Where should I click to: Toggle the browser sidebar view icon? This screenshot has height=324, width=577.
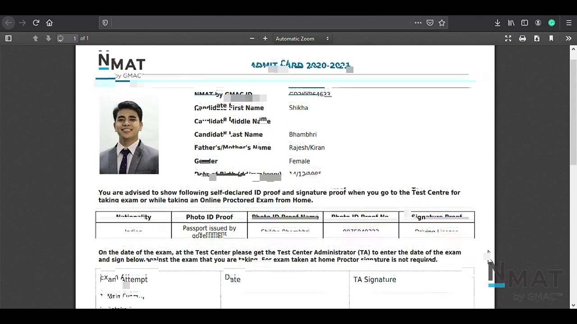coord(525,22)
